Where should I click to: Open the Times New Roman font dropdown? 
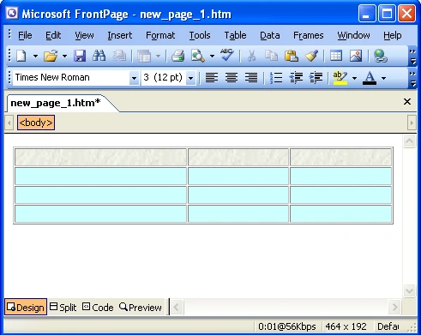134,78
